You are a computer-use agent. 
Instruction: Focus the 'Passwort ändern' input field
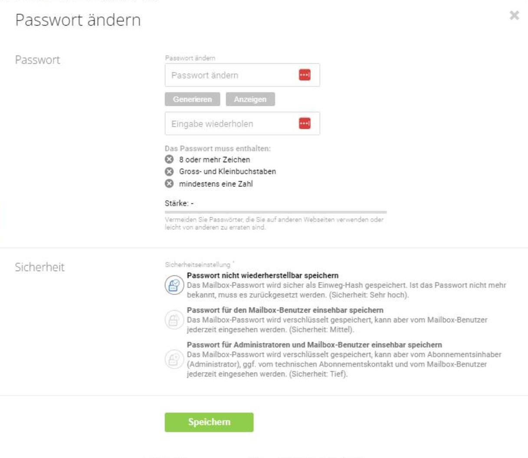coord(242,75)
